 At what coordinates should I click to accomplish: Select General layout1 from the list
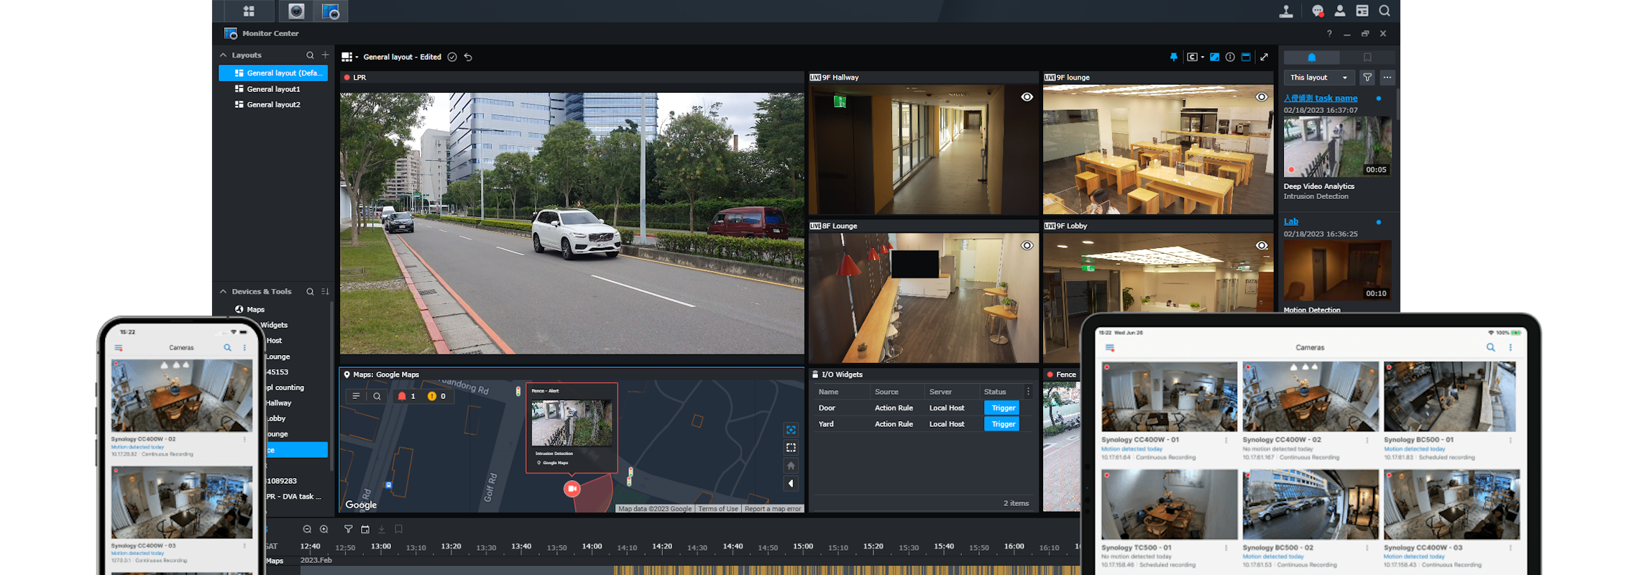(x=273, y=89)
